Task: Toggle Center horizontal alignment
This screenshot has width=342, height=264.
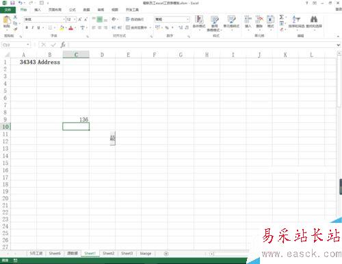Action: [x=100, y=27]
